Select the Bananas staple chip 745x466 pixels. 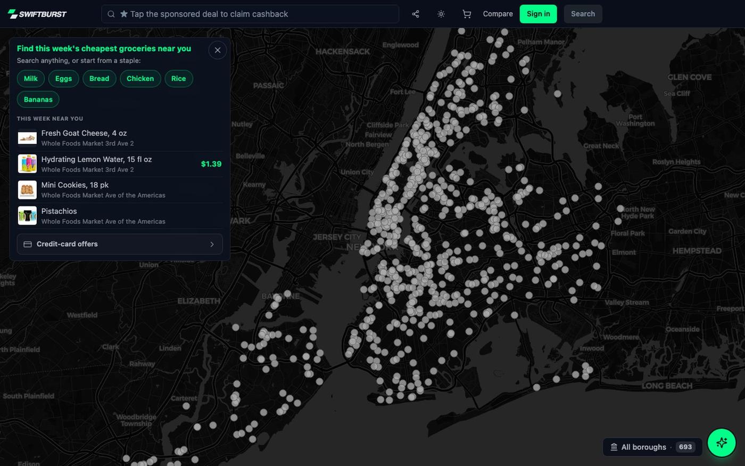pyautogui.click(x=38, y=100)
